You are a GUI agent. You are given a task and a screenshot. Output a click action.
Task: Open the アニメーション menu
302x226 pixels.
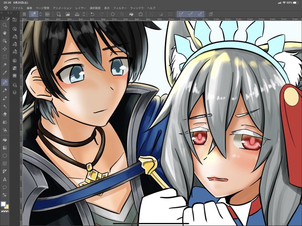62,8
